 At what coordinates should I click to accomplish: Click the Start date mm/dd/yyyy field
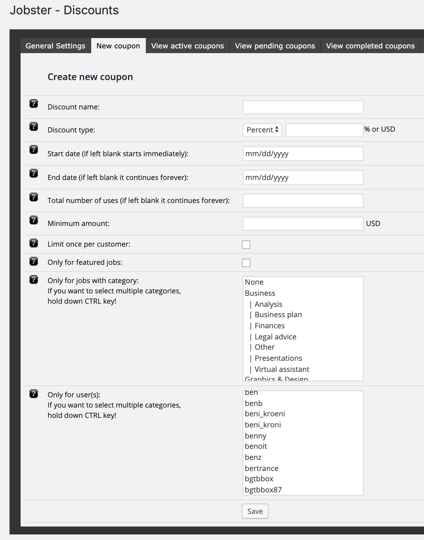[x=303, y=154]
